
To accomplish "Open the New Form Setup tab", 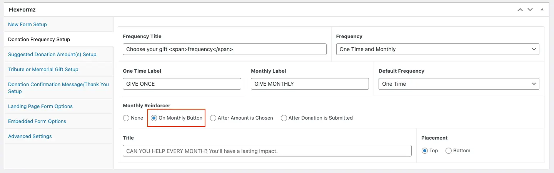I will click(x=27, y=24).
